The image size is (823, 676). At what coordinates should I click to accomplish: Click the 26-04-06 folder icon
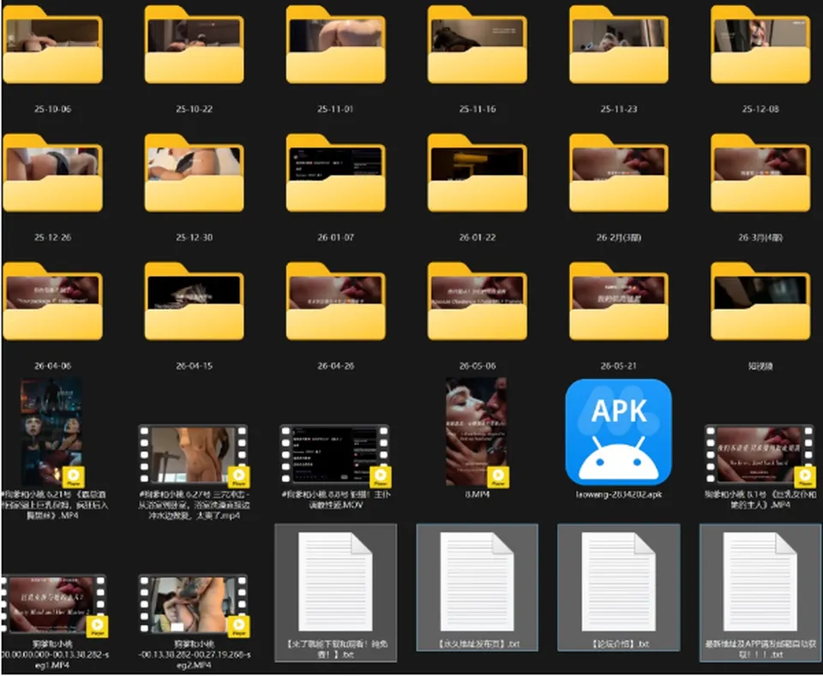click(52, 302)
